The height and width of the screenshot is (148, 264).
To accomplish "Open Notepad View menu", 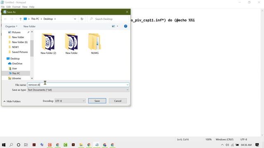I will (25, 7).
